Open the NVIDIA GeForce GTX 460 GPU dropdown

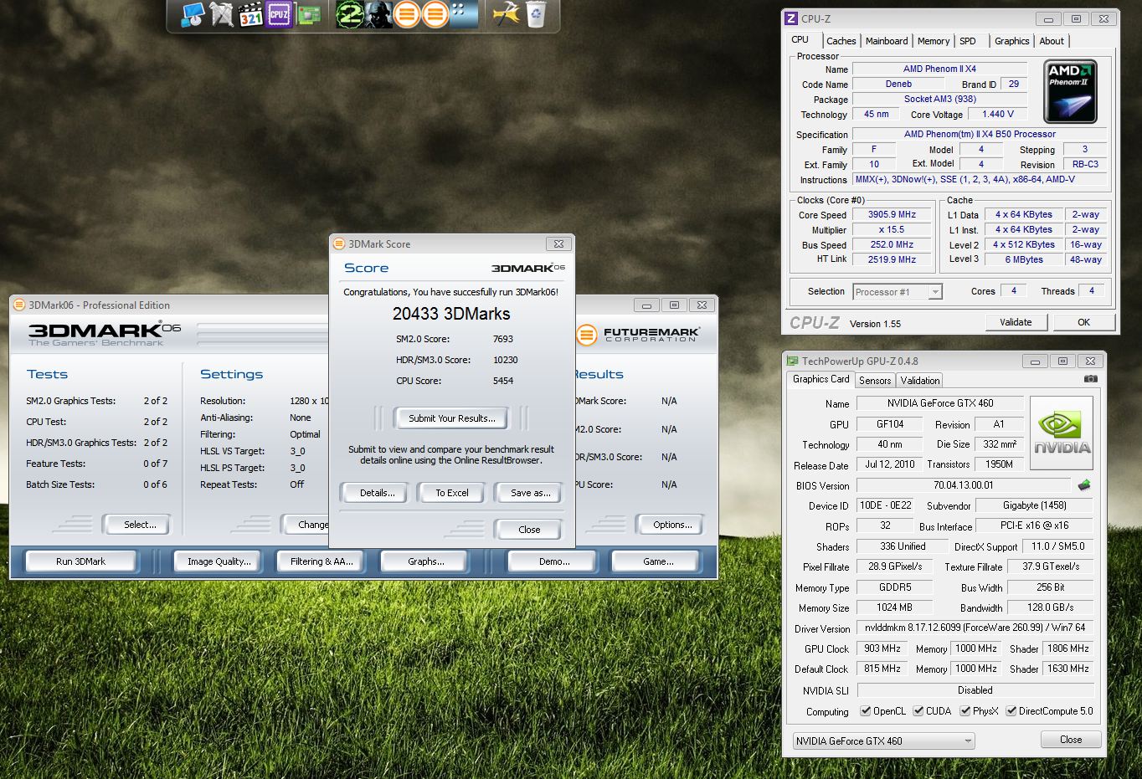coord(883,741)
